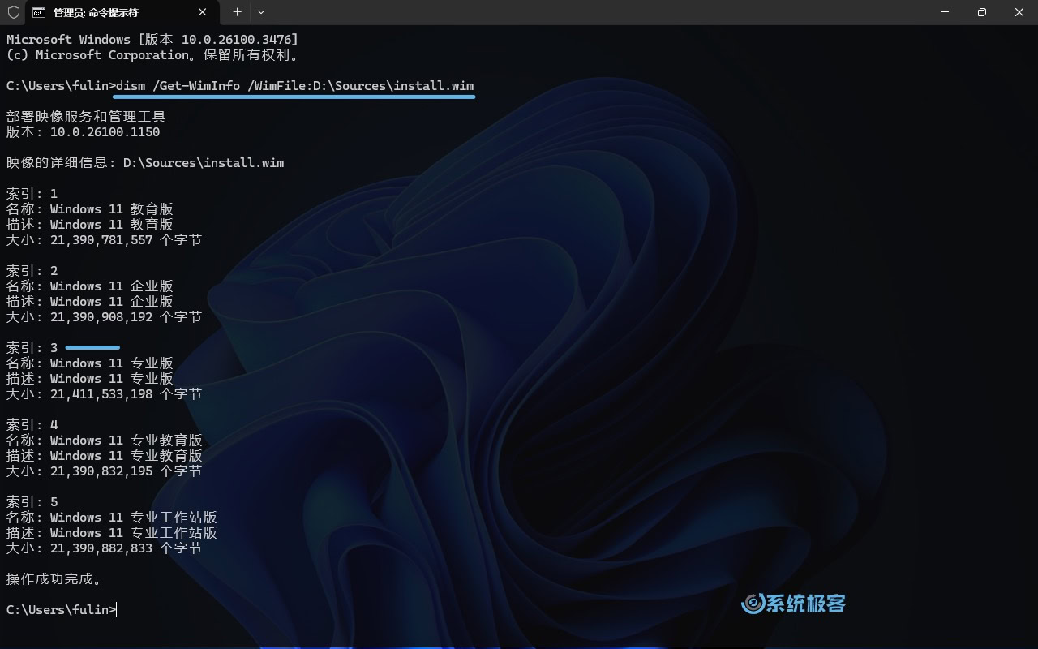Screen dimensions: 1038x649
Task: Expand the new tab profile dropdown
Action: [x=260, y=12]
